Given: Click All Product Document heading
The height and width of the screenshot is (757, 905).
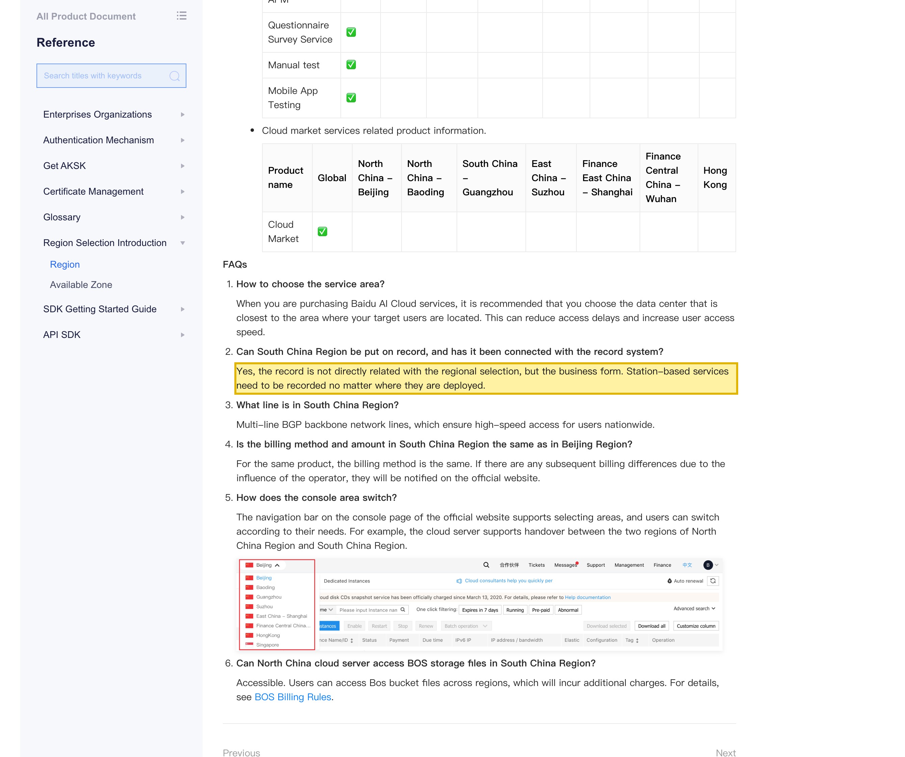Looking at the screenshot, I should tap(86, 17).
